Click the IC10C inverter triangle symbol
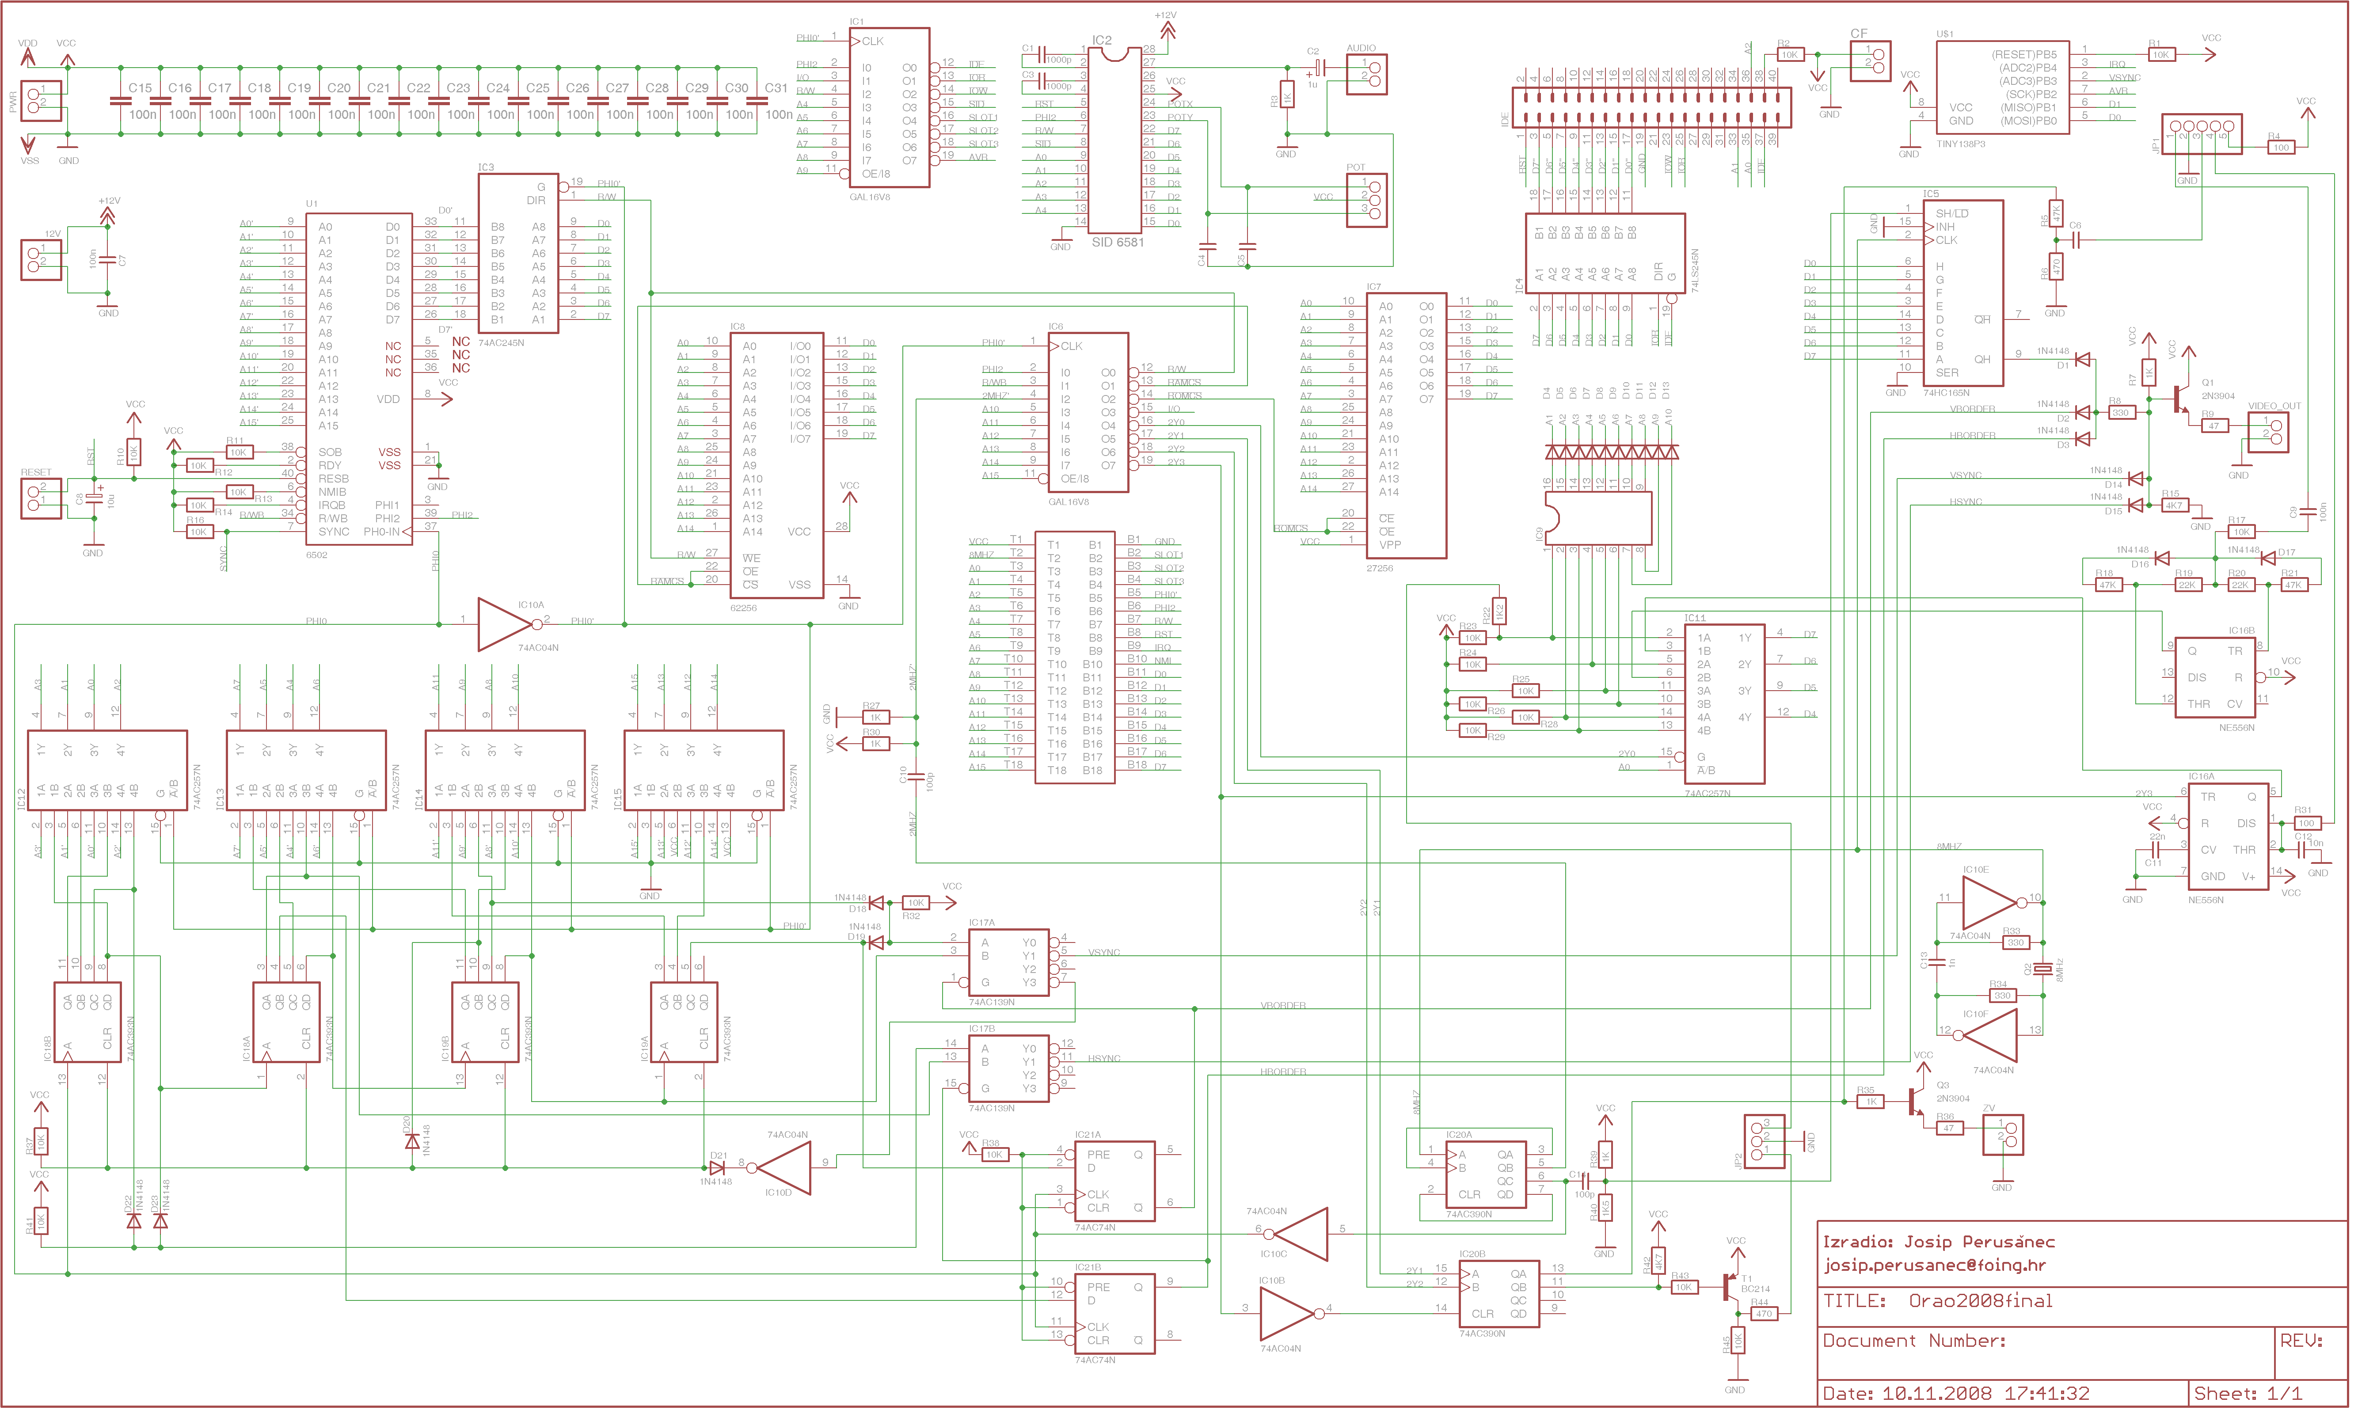Viewport: 2358px width, 1410px height. click(1298, 1233)
